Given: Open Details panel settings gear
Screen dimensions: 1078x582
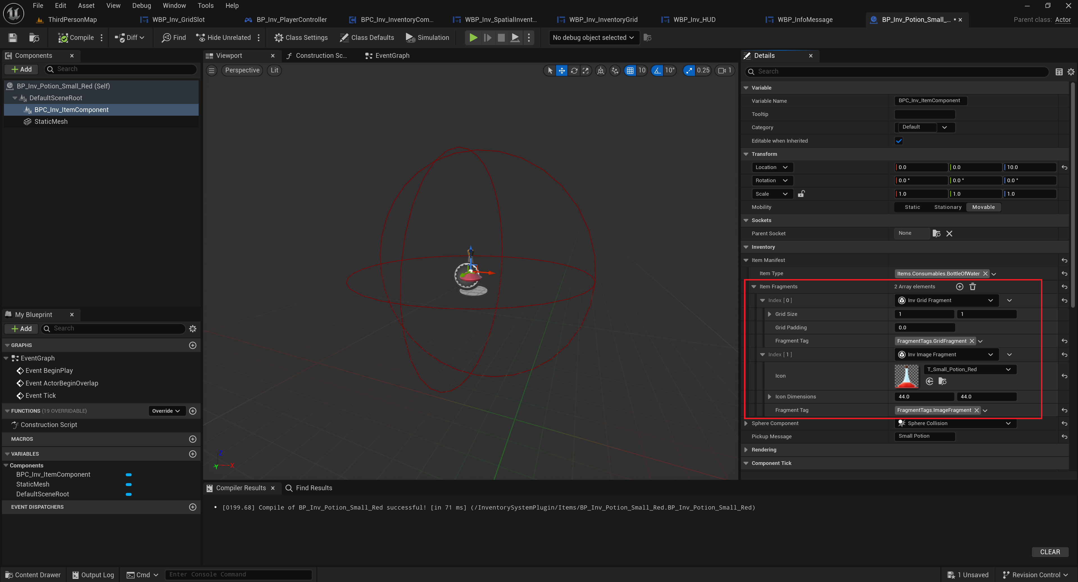Looking at the screenshot, I should point(1070,72).
